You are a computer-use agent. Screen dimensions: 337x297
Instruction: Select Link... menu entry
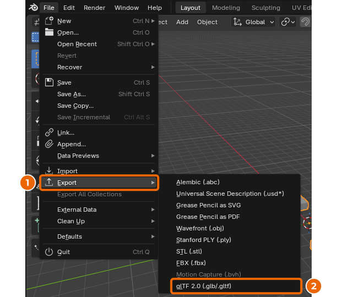[x=99, y=133]
